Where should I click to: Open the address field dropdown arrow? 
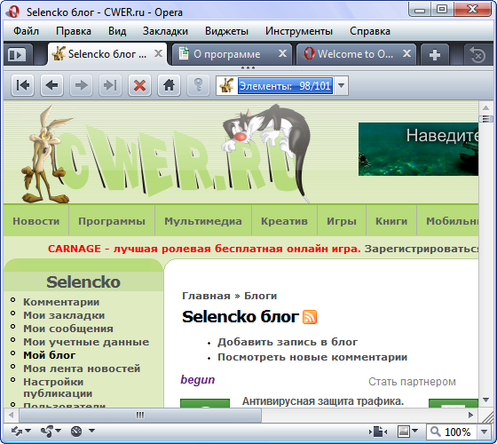click(x=341, y=85)
